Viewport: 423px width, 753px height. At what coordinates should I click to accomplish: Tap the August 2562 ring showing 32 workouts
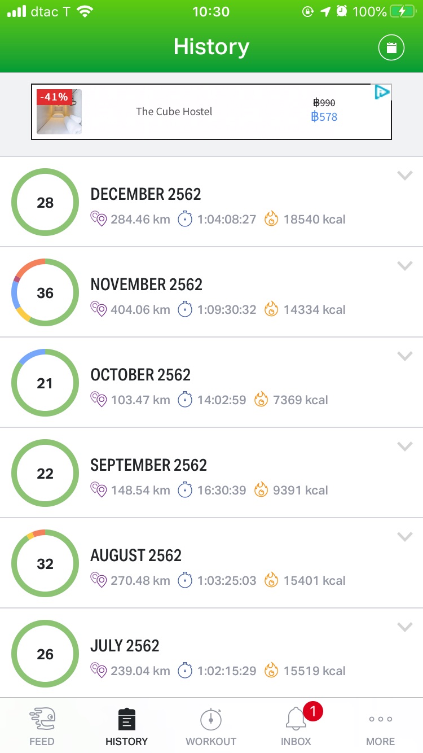click(x=45, y=563)
